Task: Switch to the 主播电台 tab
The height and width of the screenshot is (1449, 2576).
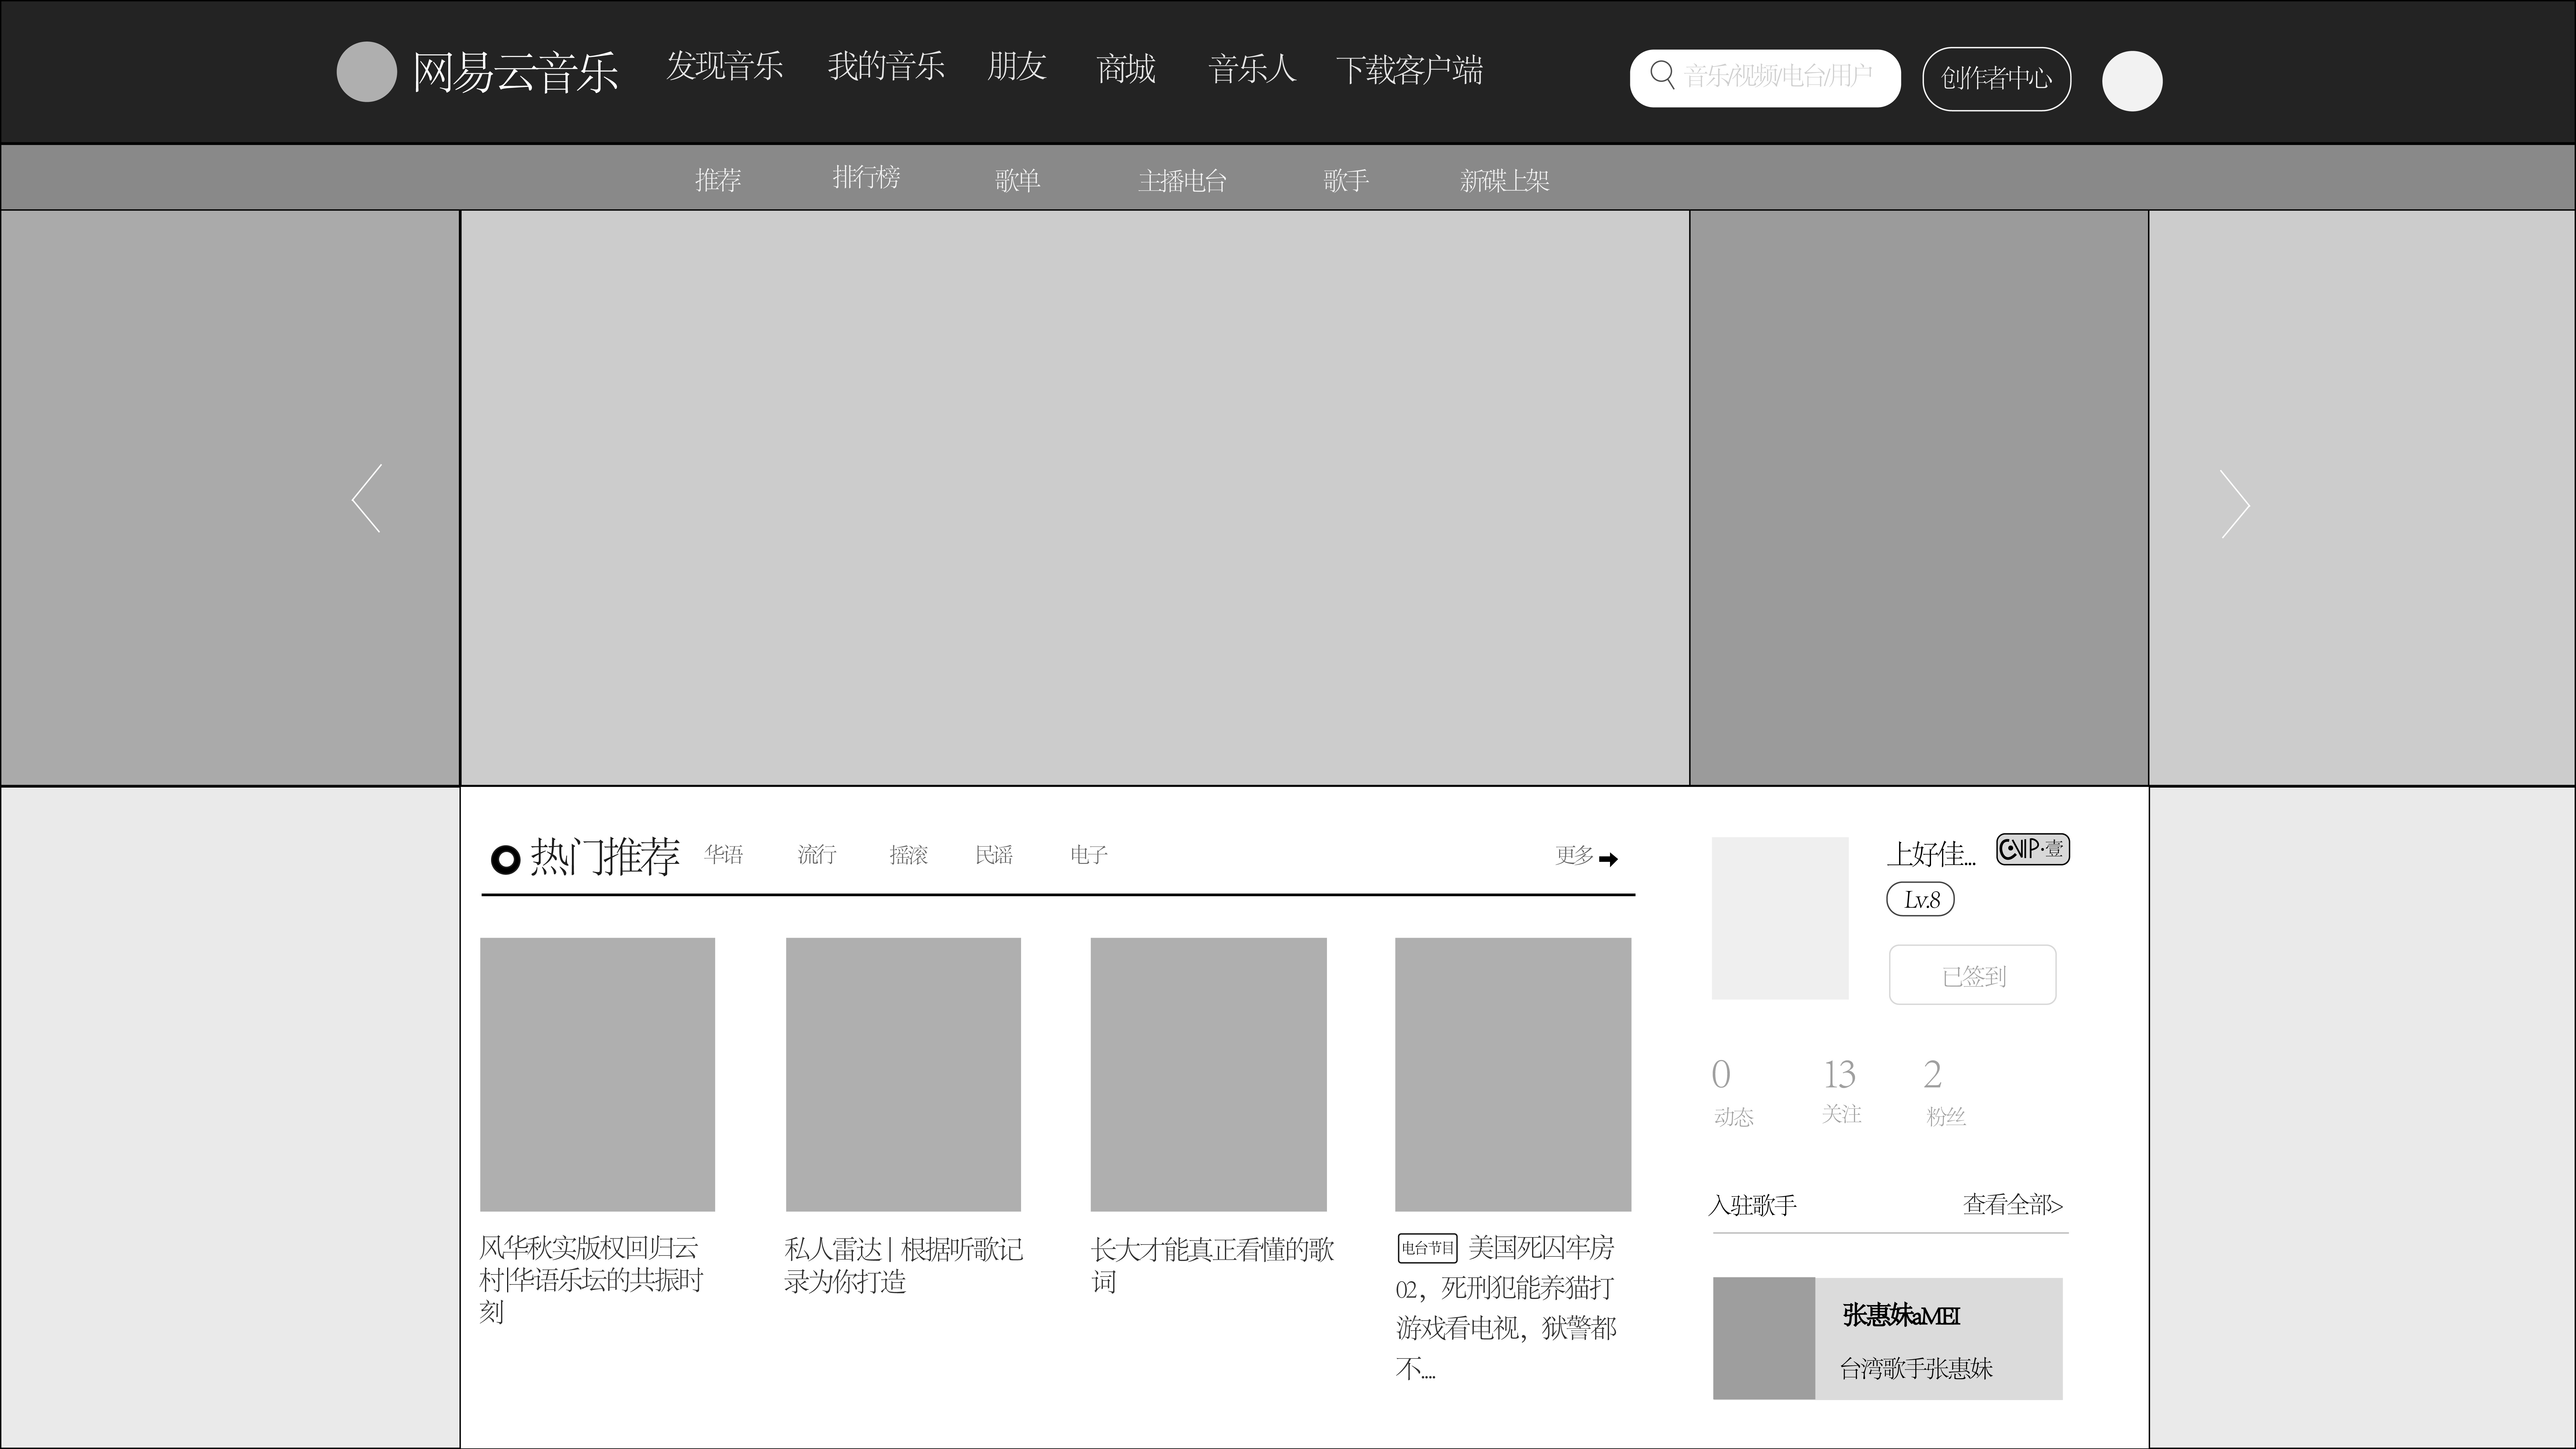Action: (x=1182, y=181)
